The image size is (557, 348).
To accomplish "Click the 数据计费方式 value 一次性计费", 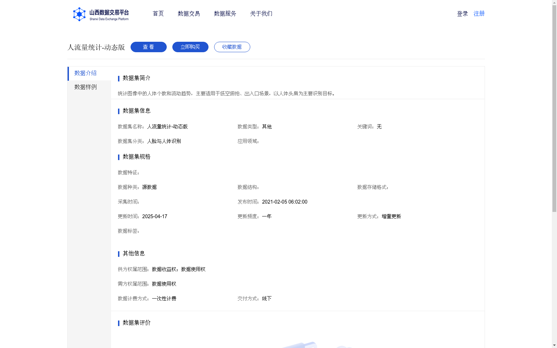I will (x=164, y=299).
